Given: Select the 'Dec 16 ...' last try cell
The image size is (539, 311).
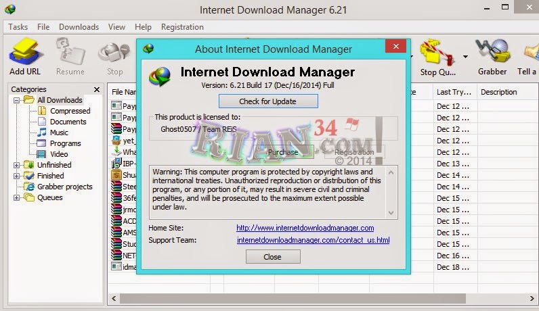Looking at the screenshot, I should 453,256.
